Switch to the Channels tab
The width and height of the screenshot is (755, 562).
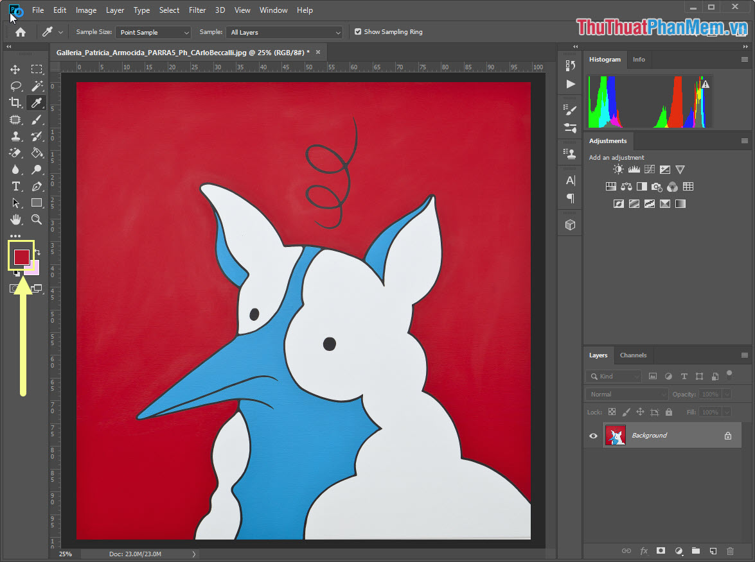pos(633,355)
